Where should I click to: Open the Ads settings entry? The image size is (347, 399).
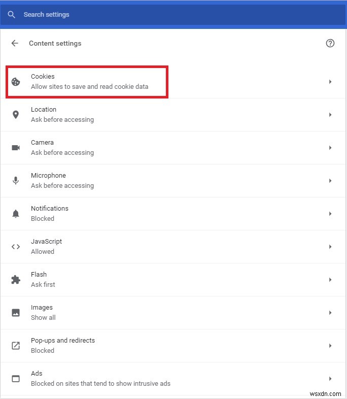(x=173, y=379)
